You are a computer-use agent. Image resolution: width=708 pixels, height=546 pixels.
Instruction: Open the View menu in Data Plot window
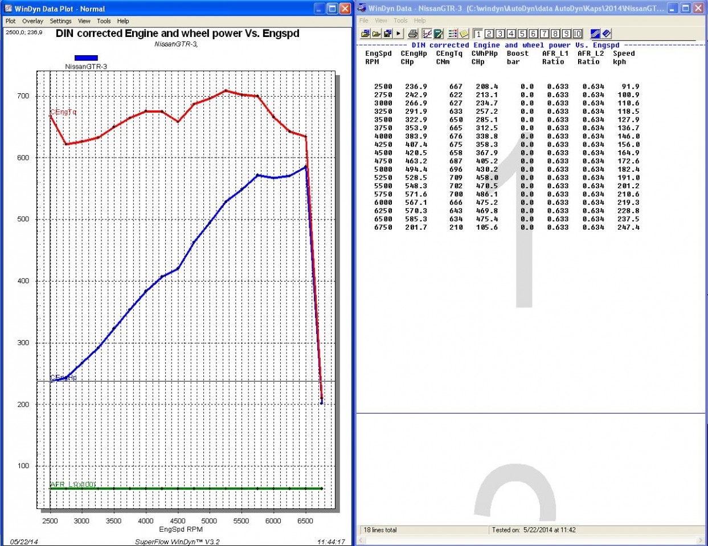(84, 21)
